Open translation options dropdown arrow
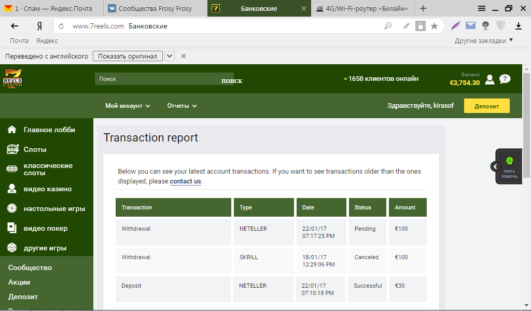Screen dimensions: 531x311 pos(170,56)
